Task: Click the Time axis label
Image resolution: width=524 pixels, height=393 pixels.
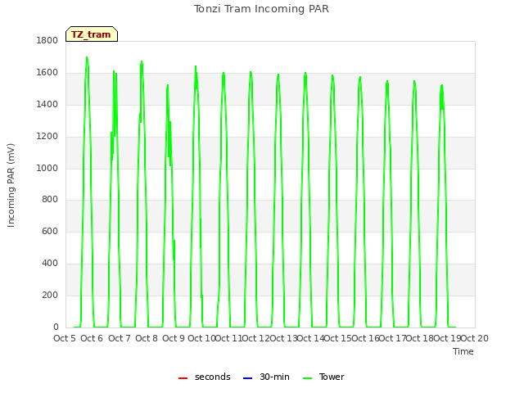Action: [463, 351]
